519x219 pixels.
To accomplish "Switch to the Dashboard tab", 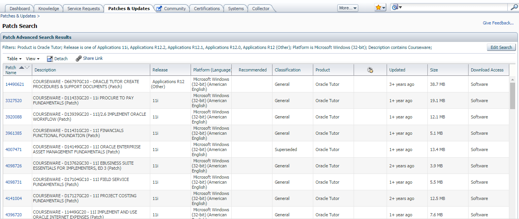I will [20, 9].
